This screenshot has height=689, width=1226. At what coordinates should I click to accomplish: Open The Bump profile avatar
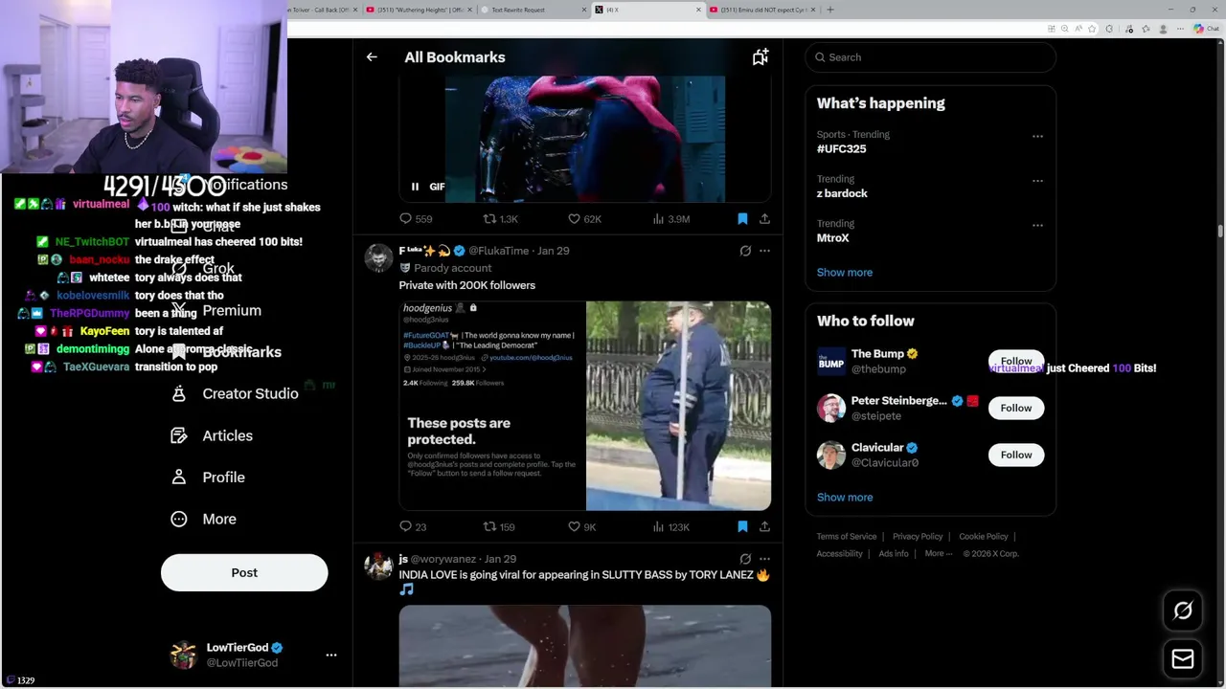coord(831,362)
